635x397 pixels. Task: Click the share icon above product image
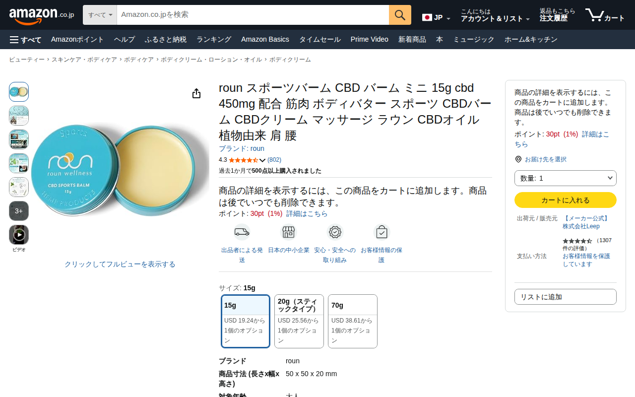pos(196,93)
